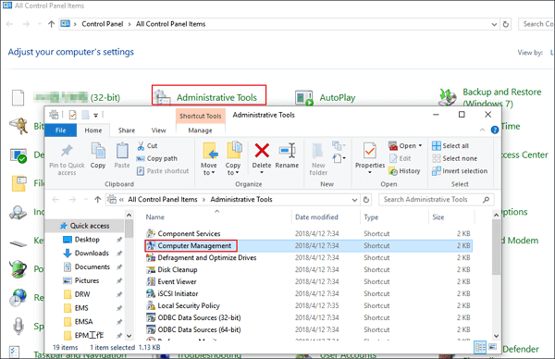Open the Control Panel address bar dropdown
555x359 pixels.
pyautogui.click(x=494, y=24)
